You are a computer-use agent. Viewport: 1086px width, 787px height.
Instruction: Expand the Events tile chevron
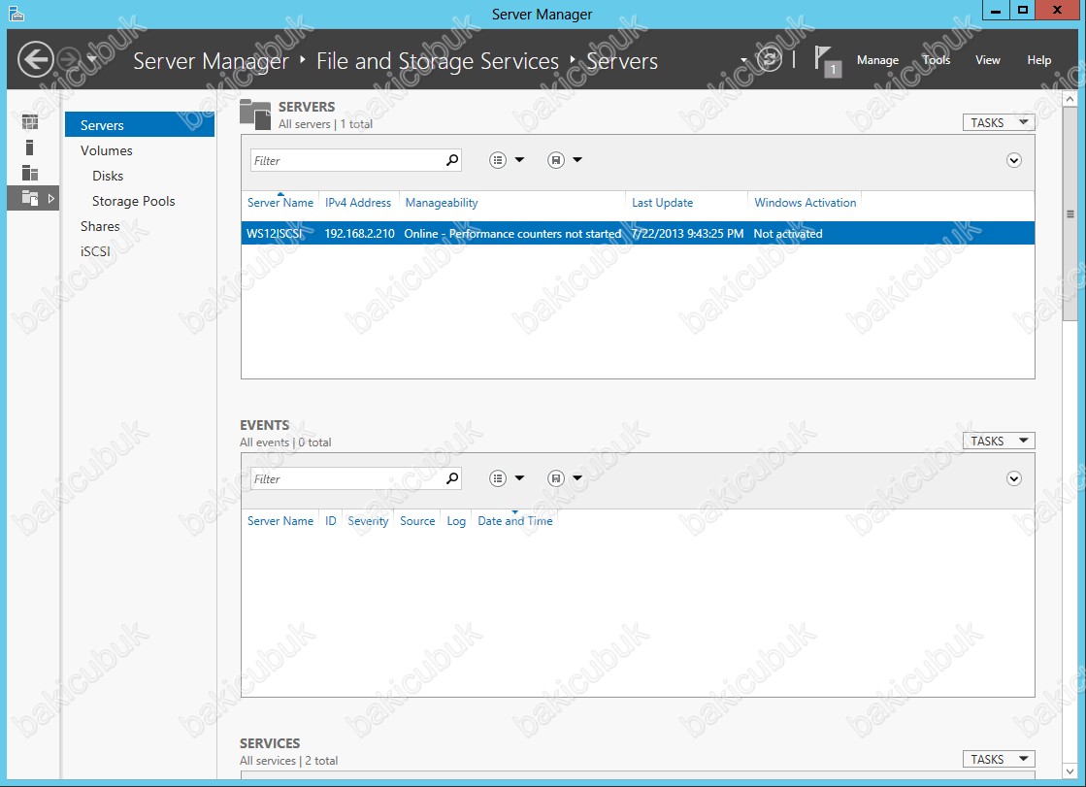click(1013, 478)
